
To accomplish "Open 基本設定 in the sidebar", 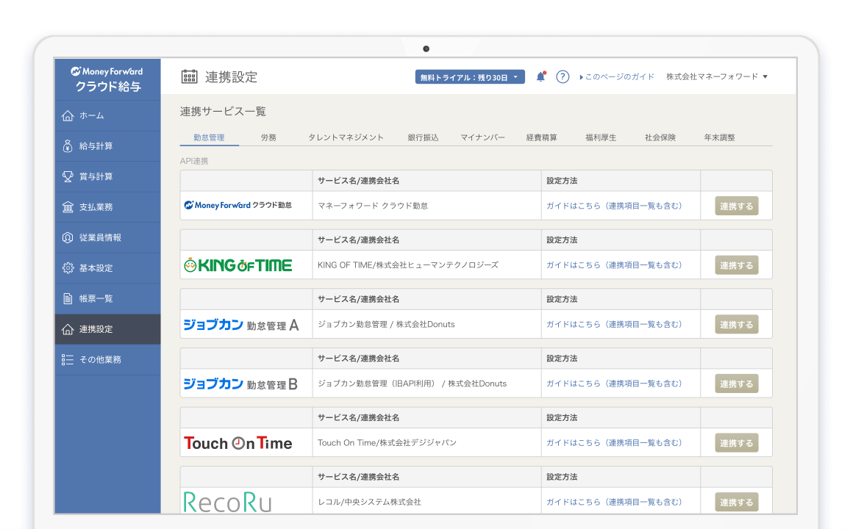I will pyautogui.click(x=107, y=268).
